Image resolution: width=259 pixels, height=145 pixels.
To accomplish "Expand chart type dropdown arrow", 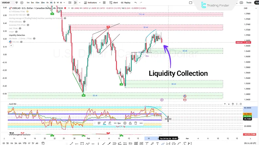I will point(80,3).
